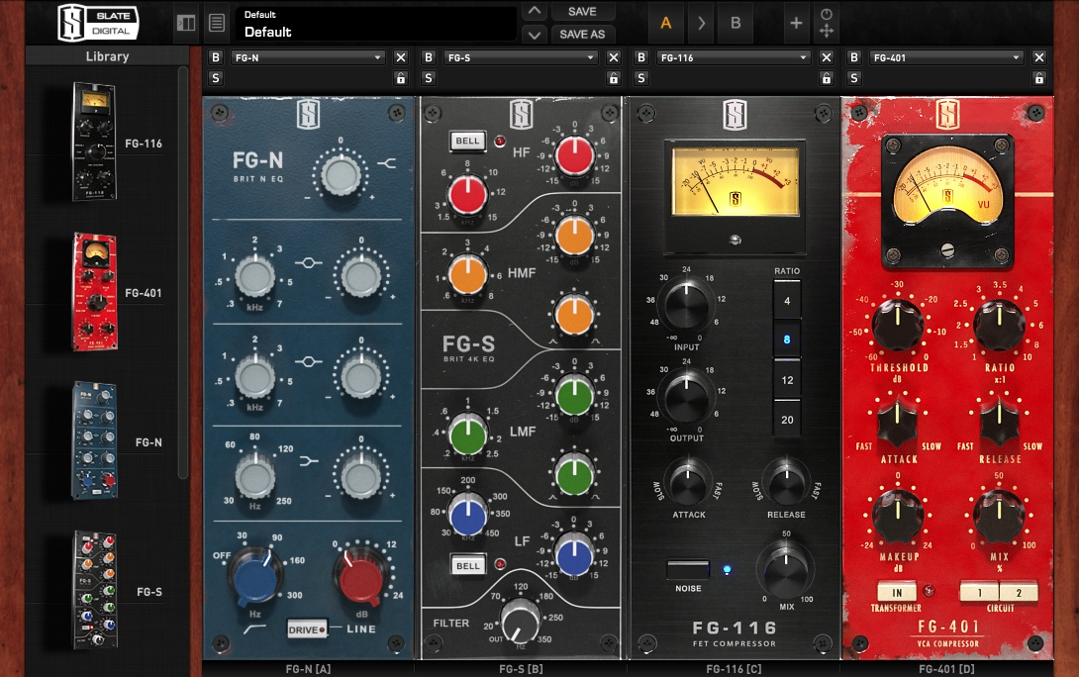Click the SAVE AS button

pyautogui.click(x=582, y=34)
